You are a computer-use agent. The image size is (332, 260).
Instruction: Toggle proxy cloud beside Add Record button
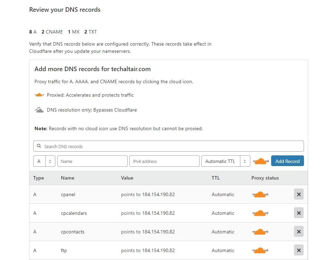[x=261, y=161]
